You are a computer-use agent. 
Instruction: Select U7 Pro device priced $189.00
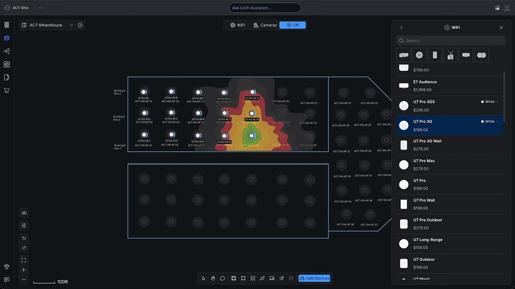[450, 185]
